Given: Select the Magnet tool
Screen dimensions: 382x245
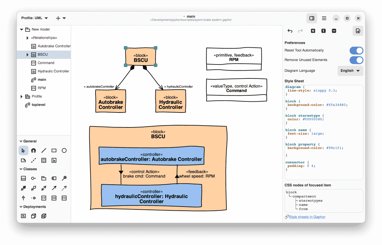Looking at the screenshot, I should click(x=33, y=151).
